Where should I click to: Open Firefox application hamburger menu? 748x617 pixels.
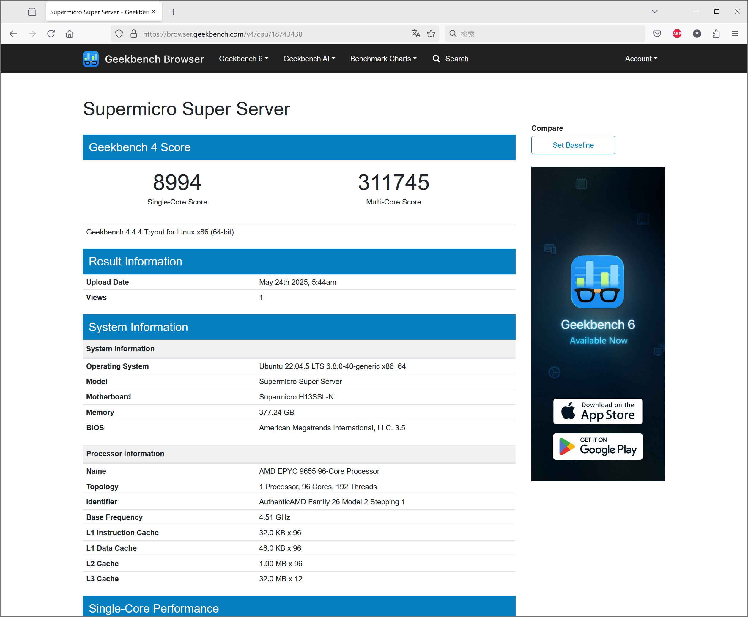tap(735, 34)
